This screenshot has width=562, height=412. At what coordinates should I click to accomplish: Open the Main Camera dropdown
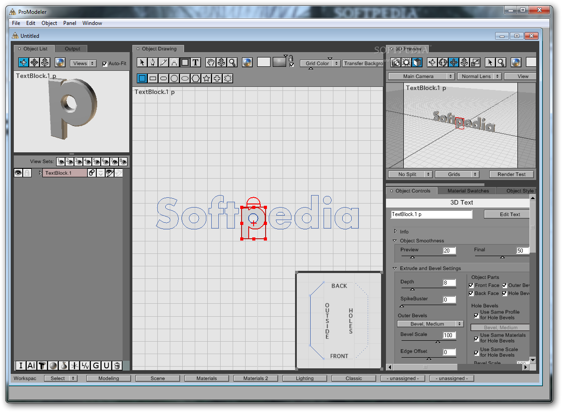click(x=421, y=76)
